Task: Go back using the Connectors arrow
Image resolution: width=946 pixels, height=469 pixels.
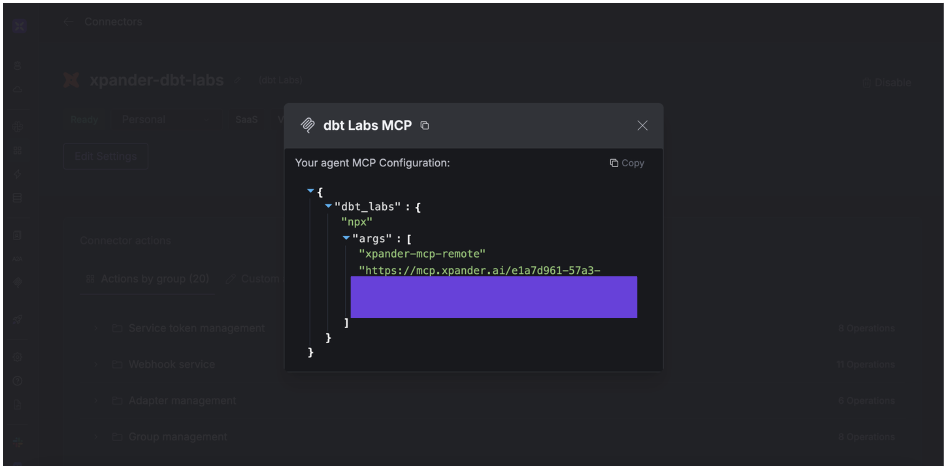Action: [x=68, y=22]
